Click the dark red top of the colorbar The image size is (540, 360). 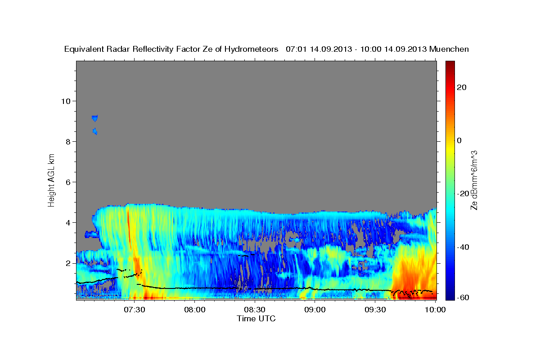[x=450, y=65]
